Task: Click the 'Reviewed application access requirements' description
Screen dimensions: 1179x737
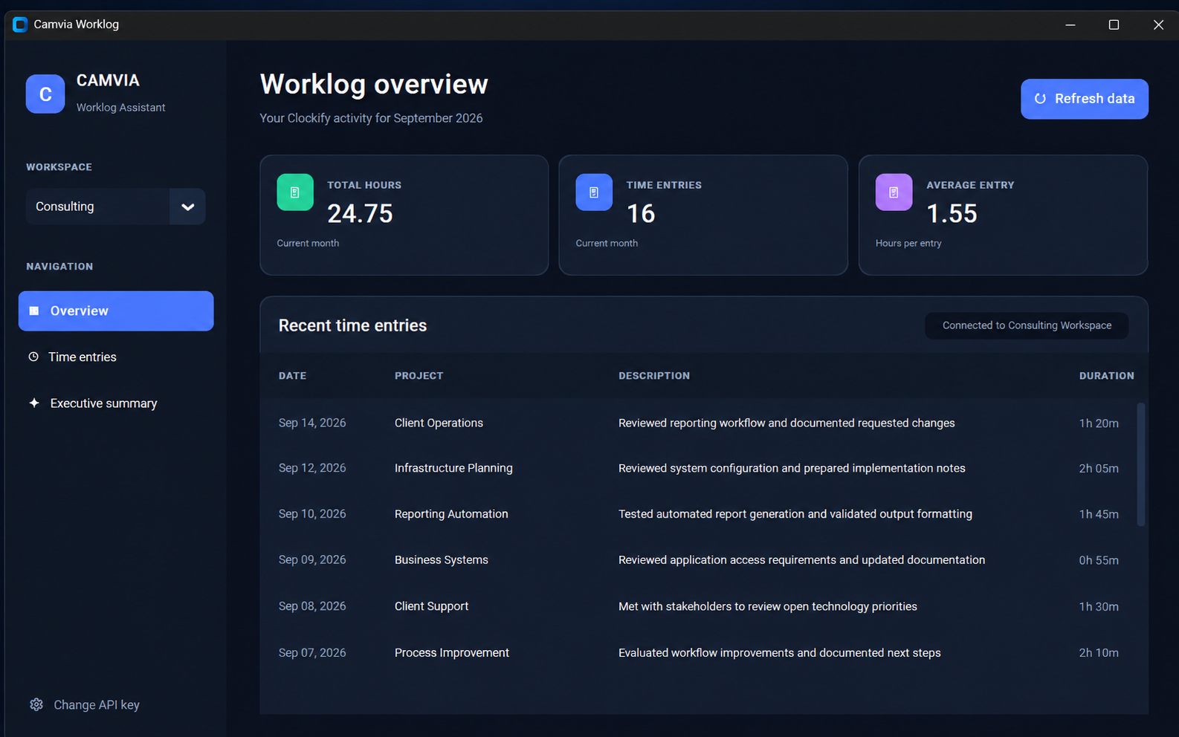Action: pyautogui.click(x=801, y=560)
